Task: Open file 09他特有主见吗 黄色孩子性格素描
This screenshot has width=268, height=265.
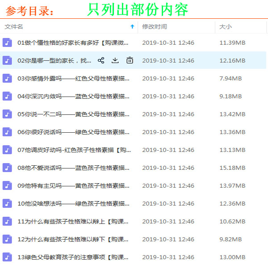Action: tap(74, 185)
